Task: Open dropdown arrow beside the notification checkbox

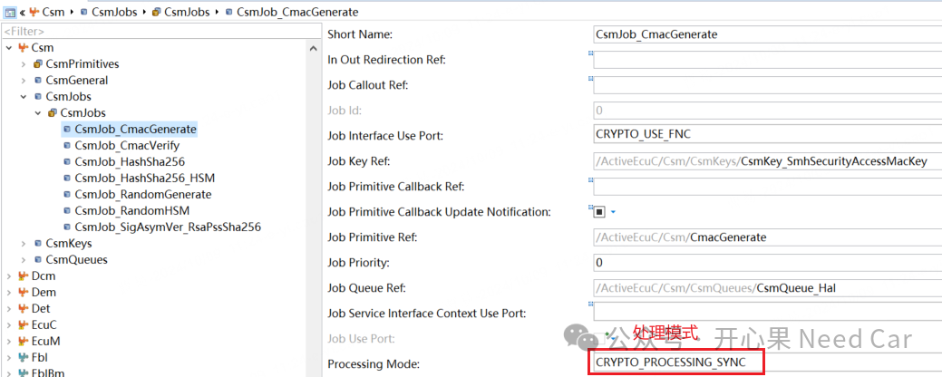Action: click(x=613, y=212)
